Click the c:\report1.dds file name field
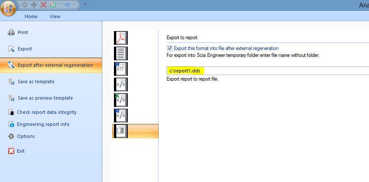 268,71
